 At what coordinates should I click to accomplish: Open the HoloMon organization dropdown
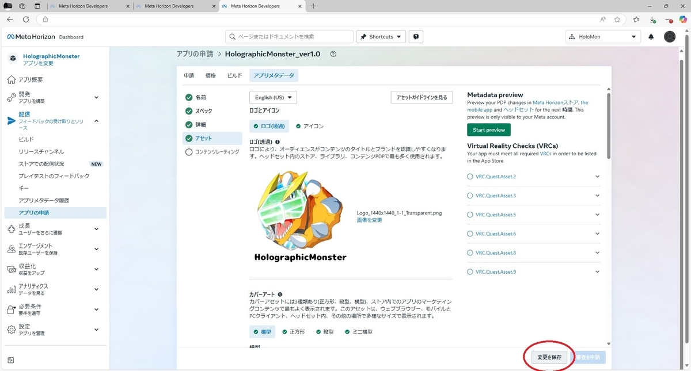click(603, 37)
